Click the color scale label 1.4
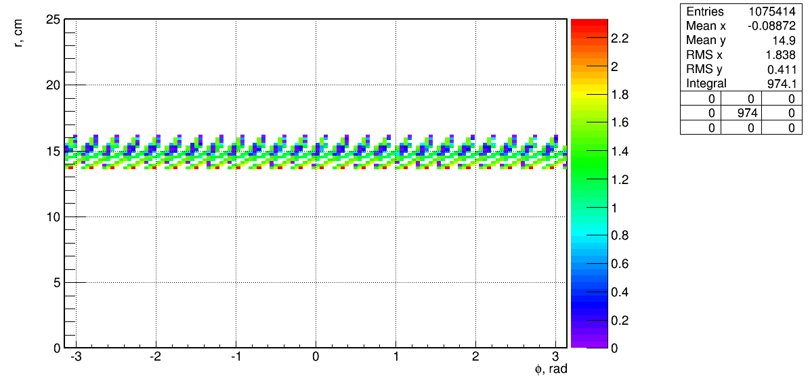The width and height of the screenshot is (810, 387). [x=620, y=151]
